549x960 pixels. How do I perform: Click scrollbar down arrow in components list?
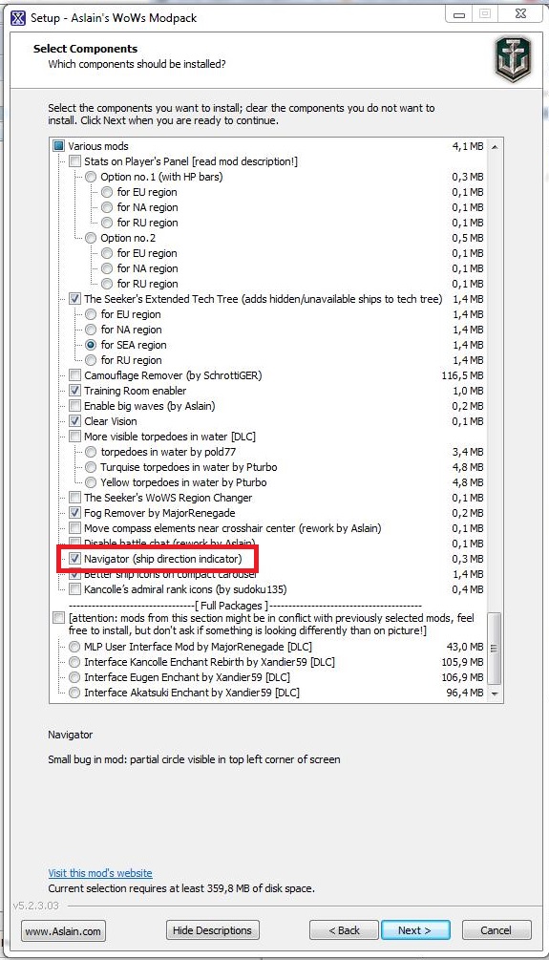pyautogui.click(x=495, y=693)
